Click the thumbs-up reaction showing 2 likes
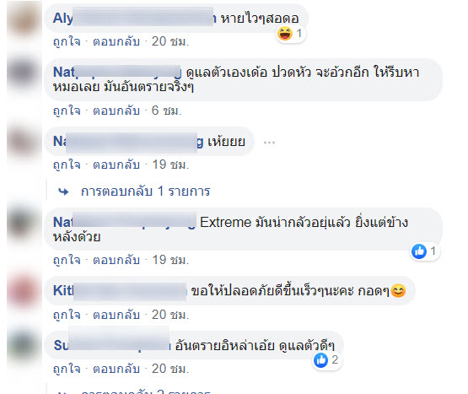 click(321, 360)
